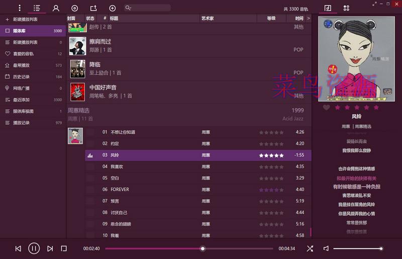
Task: Open 最近添加 recently added list
Action: click(33, 100)
